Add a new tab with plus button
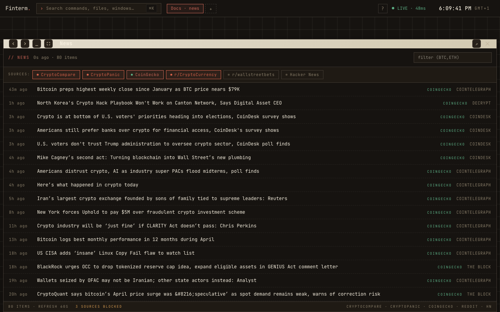Screen dimensions: 500x312 coord(211,9)
